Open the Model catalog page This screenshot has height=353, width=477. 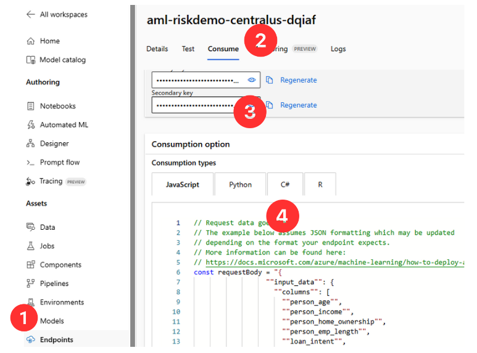(x=62, y=60)
